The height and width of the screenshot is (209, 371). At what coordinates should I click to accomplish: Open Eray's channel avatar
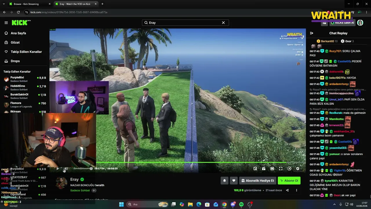pyautogui.click(x=61, y=183)
